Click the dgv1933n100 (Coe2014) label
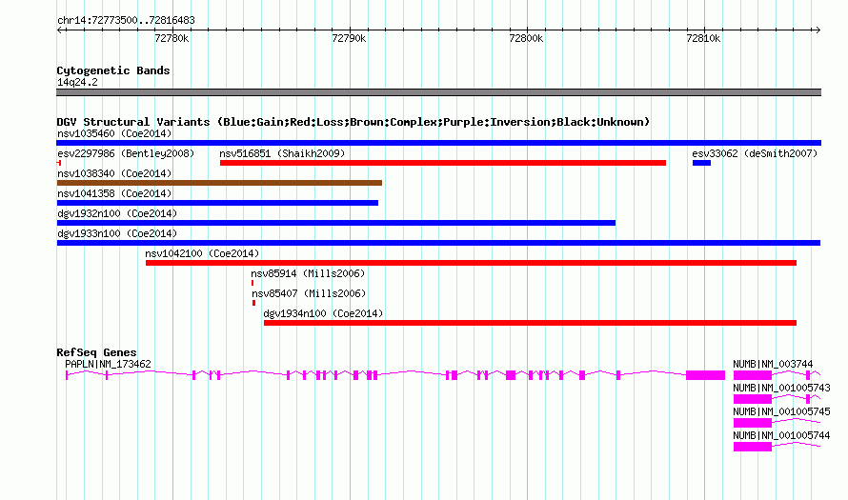The image size is (848, 500). (117, 233)
